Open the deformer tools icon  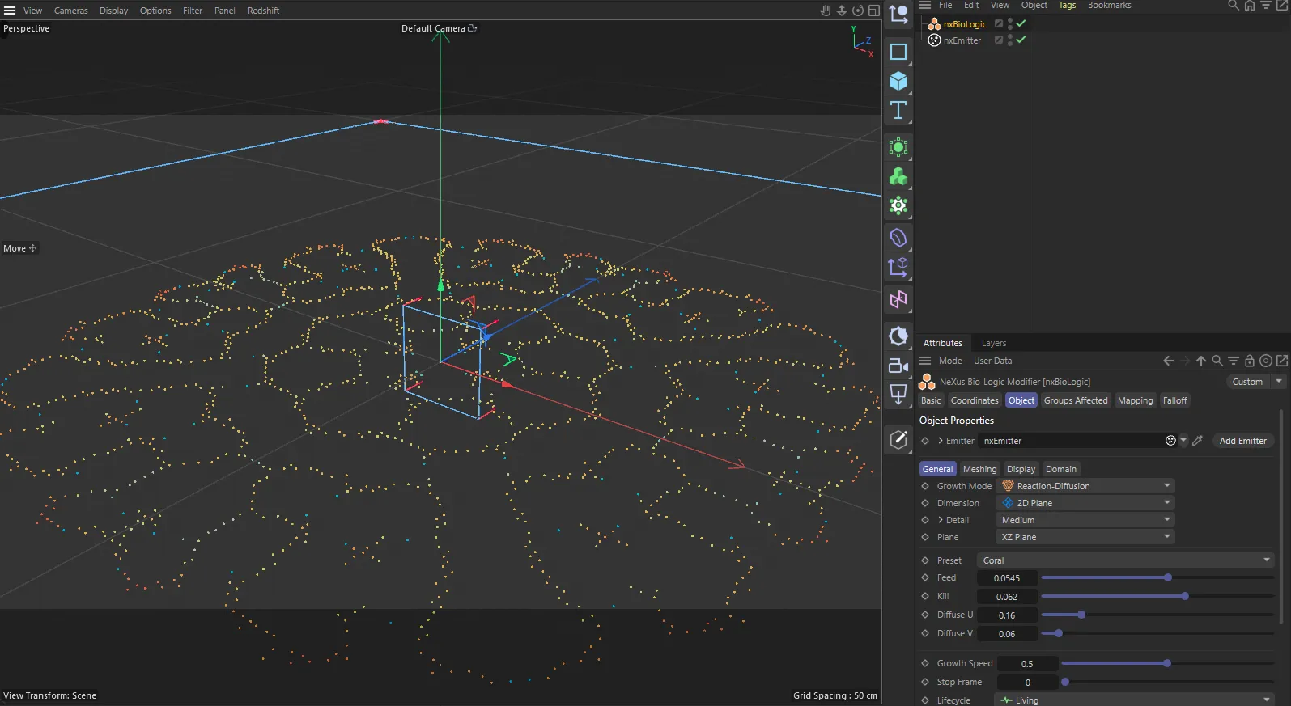click(898, 267)
